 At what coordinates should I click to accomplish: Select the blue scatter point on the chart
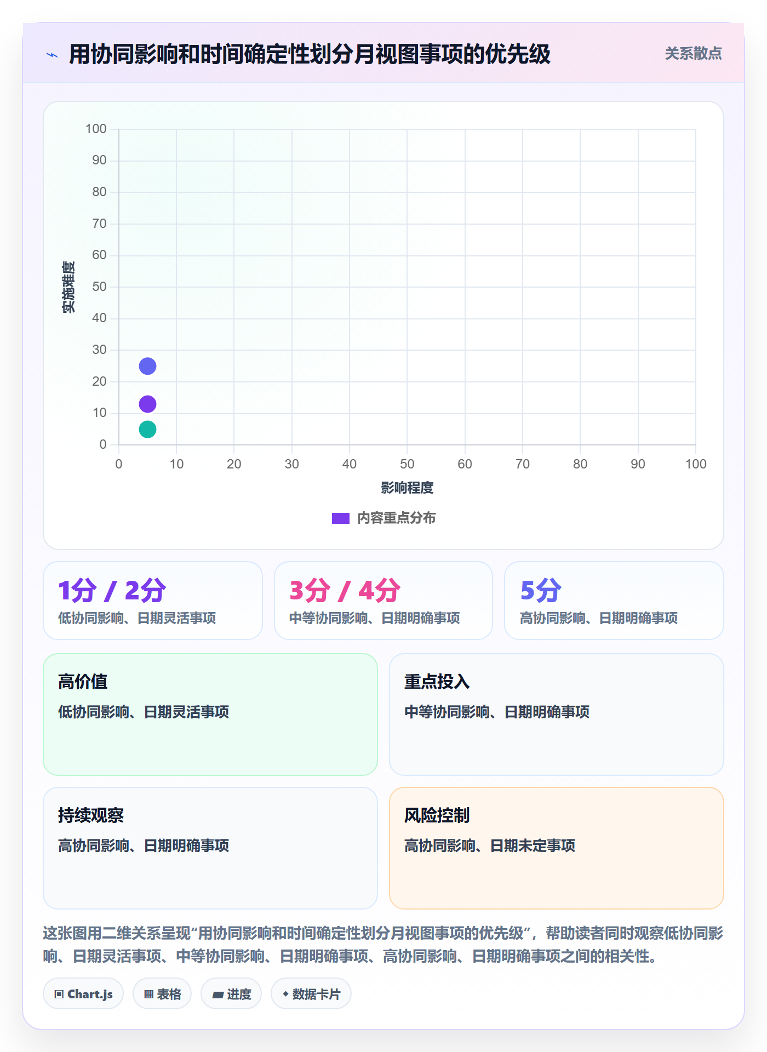(x=147, y=366)
